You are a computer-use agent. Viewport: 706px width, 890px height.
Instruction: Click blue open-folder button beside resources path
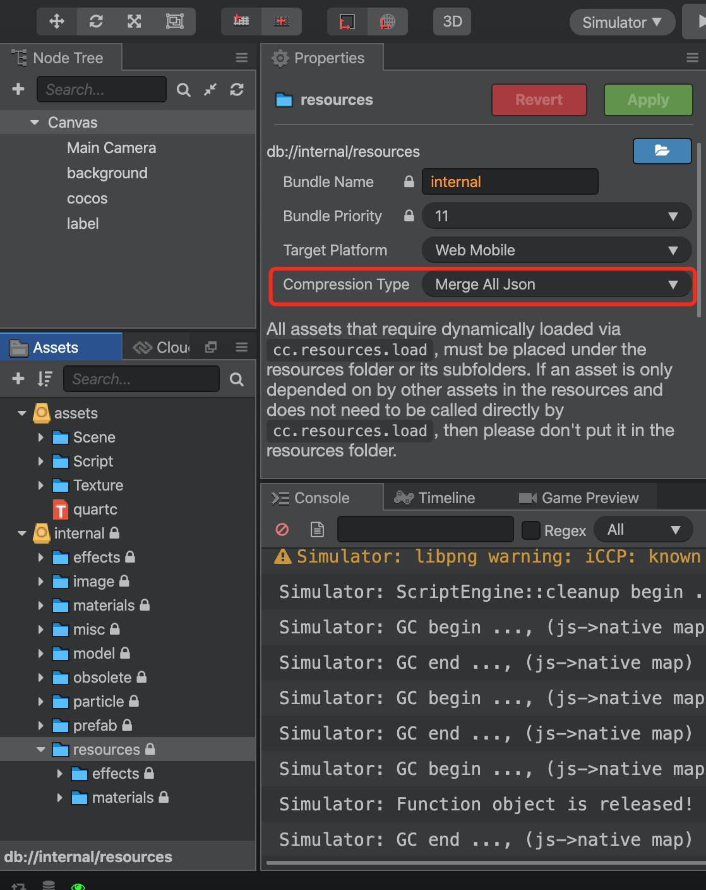click(x=662, y=150)
